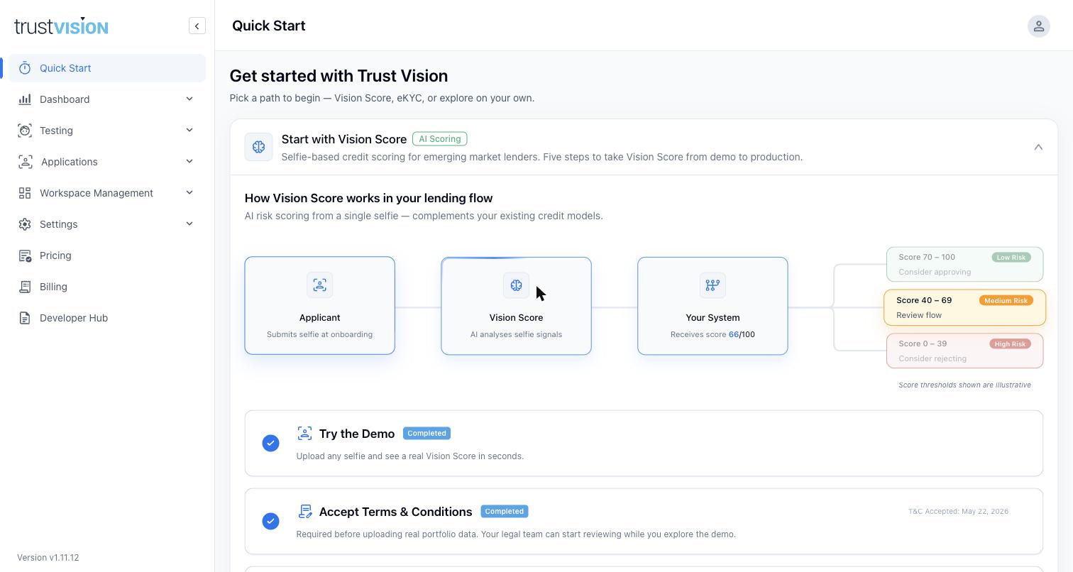Click the Applicant card selfie icon
1073x572 pixels.
point(319,285)
